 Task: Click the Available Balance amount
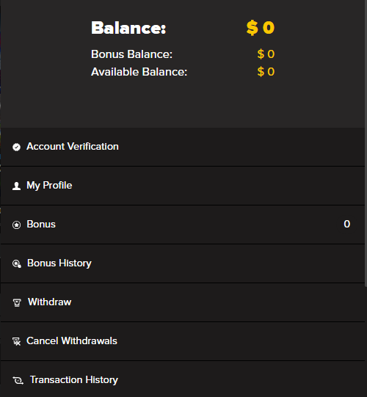pyautogui.click(x=266, y=72)
